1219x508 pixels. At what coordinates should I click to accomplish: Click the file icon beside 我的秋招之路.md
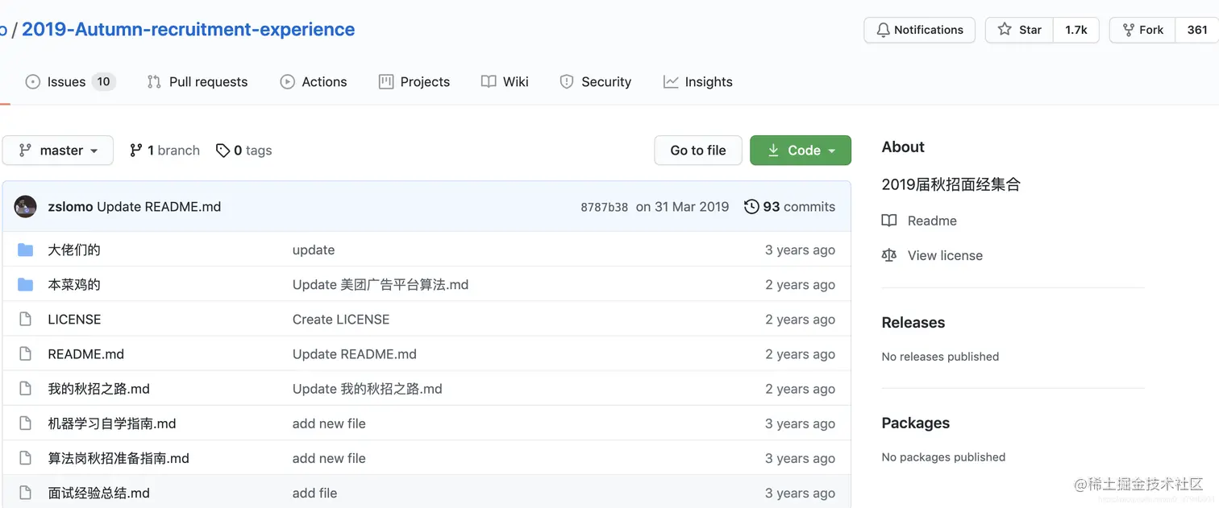(26, 389)
